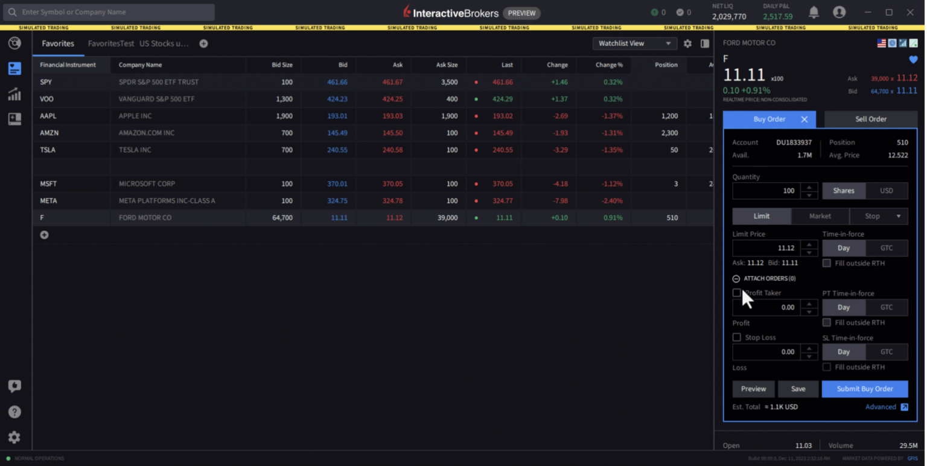Screen dimensions: 927x466
Task: Switch to the Sell Order tab
Action: click(870, 119)
